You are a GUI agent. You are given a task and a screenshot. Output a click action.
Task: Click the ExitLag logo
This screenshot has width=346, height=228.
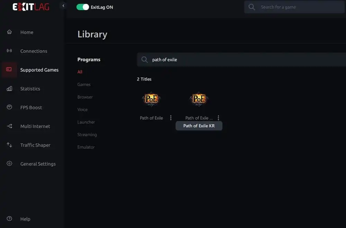coord(31,7)
